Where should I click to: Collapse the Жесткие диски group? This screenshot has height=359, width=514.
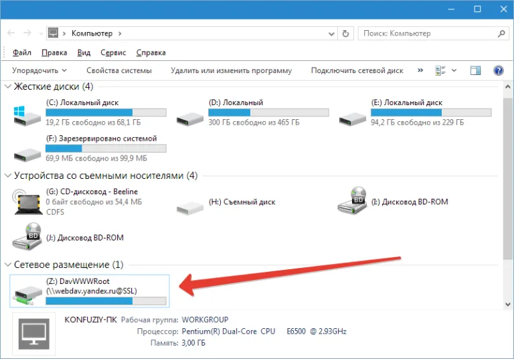(8, 86)
